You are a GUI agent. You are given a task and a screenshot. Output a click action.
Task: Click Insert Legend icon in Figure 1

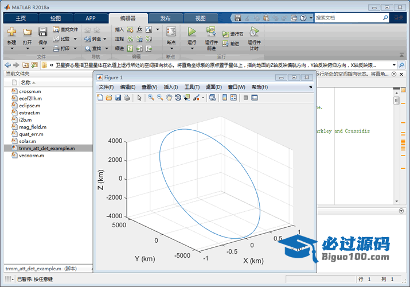[233, 98]
